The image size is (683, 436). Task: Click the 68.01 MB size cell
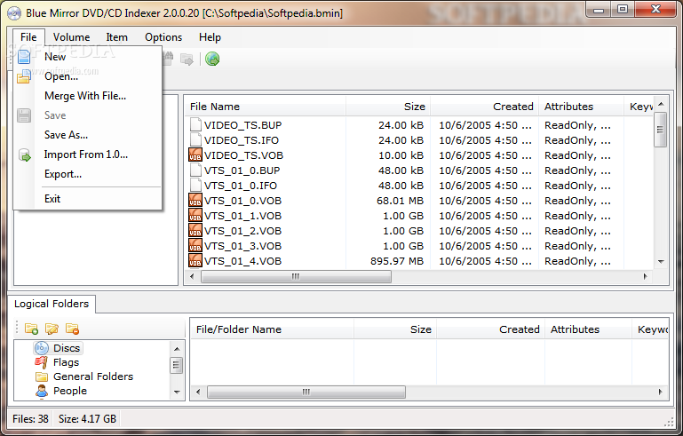(400, 201)
